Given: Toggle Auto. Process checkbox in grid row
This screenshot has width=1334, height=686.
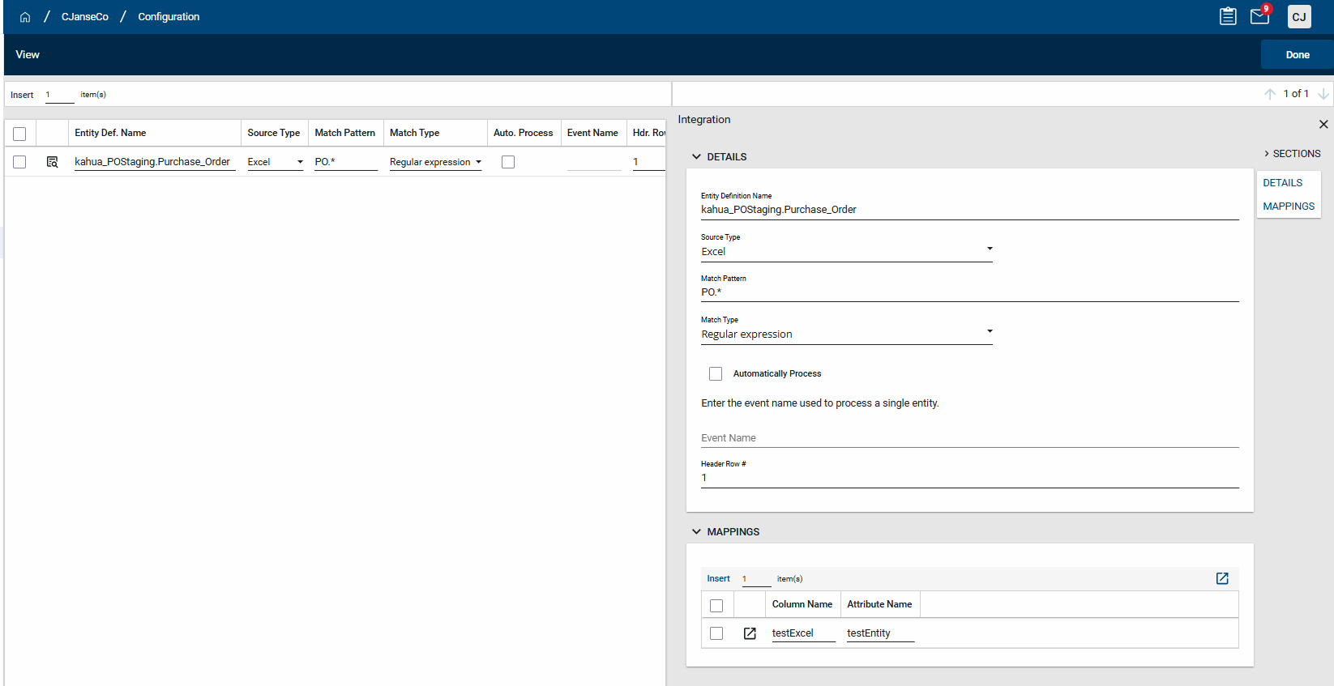Looking at the screenshot, I should [x=508, y=162].
